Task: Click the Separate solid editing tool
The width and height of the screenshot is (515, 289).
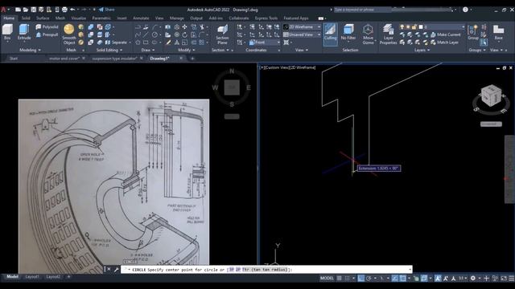Action: pyautogui.click(x=116, y=43)
